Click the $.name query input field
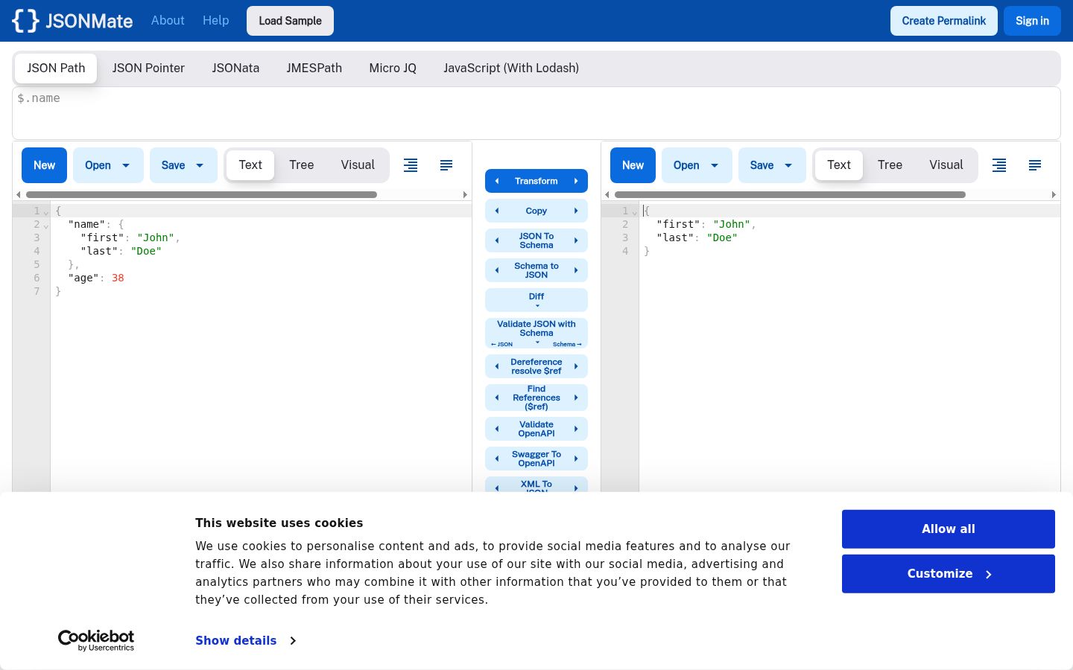Viewport: 1073px width, 670px height. click(536, 113)
